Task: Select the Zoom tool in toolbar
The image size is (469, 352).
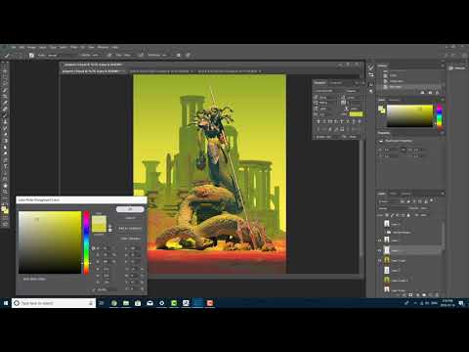Action: tap(5, 192)
